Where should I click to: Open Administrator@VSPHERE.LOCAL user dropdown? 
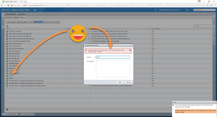(170, 10)
